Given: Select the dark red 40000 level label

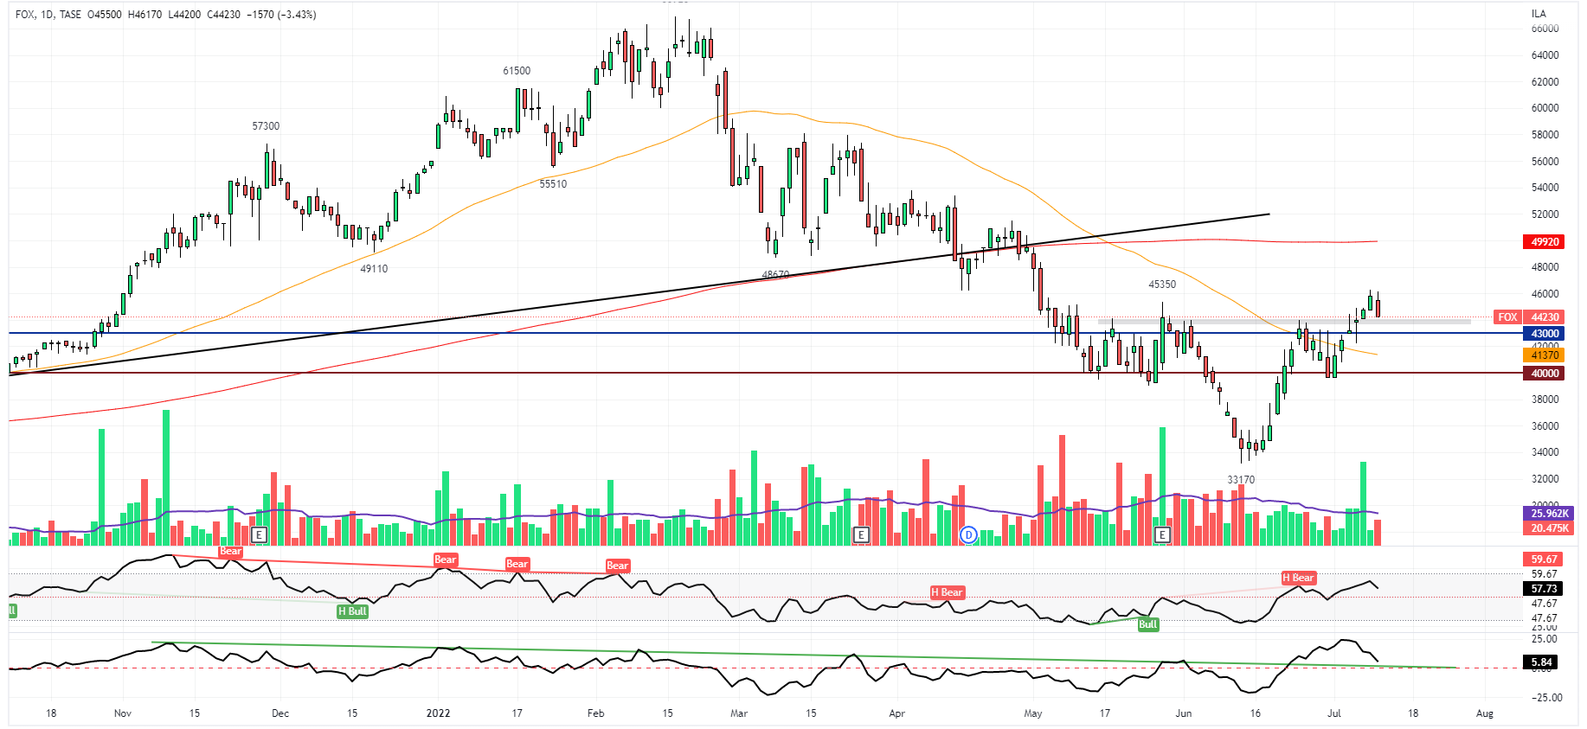Looking at the screenshot, I should coord(1544,374).
